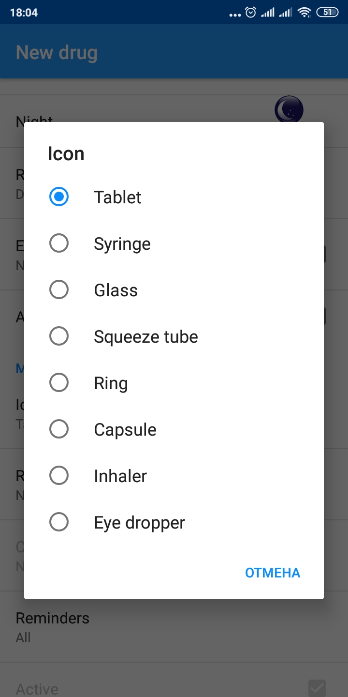Tap the battery indicator icon
This screenshot has height=697, width=348.
tap(327, 13)
